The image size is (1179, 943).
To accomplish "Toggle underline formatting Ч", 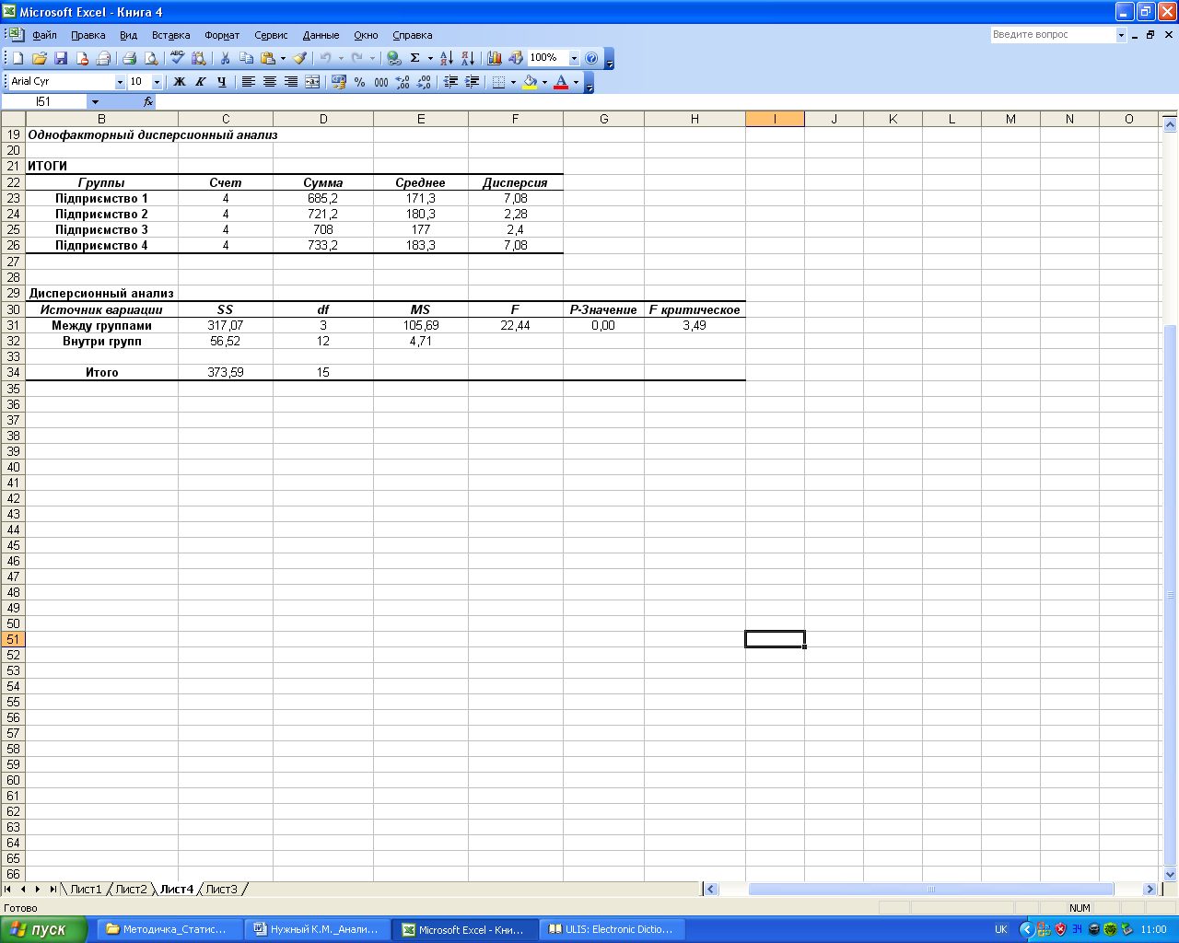I will tap(222, 82).
